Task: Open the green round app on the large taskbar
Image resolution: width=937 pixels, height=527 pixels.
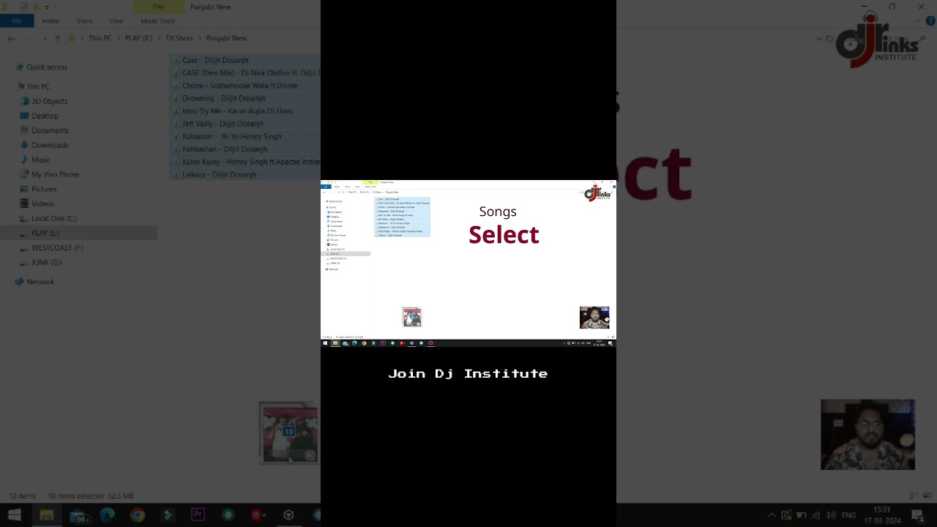Action: click(x=228, y=515)
